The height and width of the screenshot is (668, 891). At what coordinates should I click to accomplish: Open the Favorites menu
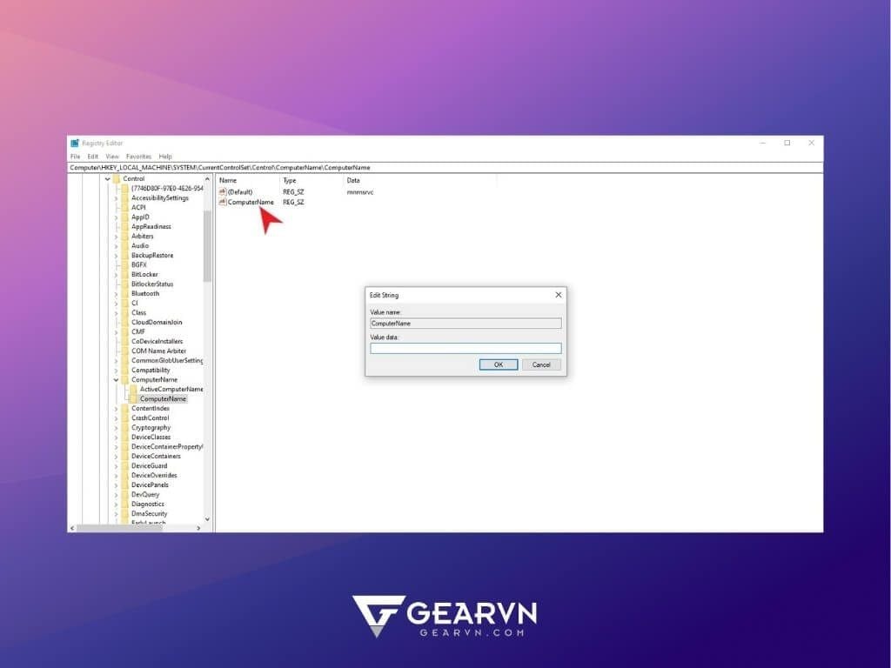coord(138,156)
